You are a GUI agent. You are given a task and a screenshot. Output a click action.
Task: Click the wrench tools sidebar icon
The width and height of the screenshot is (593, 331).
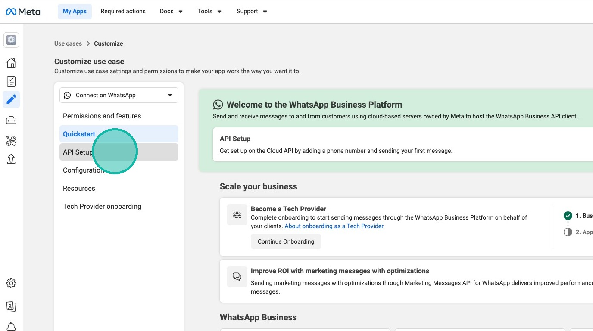[x=11, y=140]
